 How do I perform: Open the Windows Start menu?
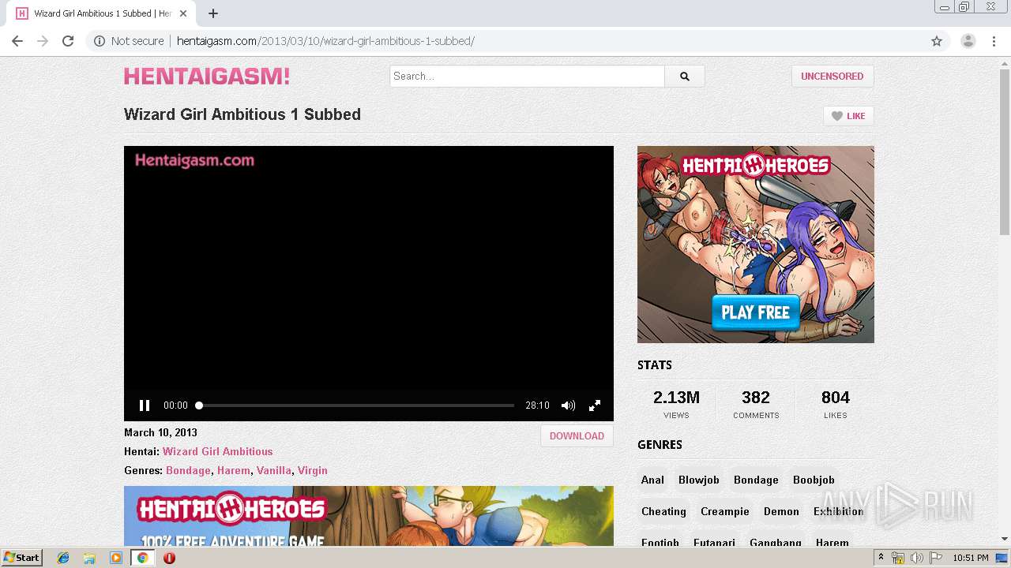coord(22,557)
